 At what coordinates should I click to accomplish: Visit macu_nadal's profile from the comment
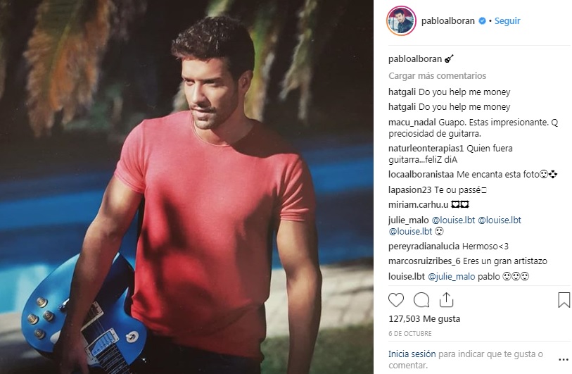412,123
